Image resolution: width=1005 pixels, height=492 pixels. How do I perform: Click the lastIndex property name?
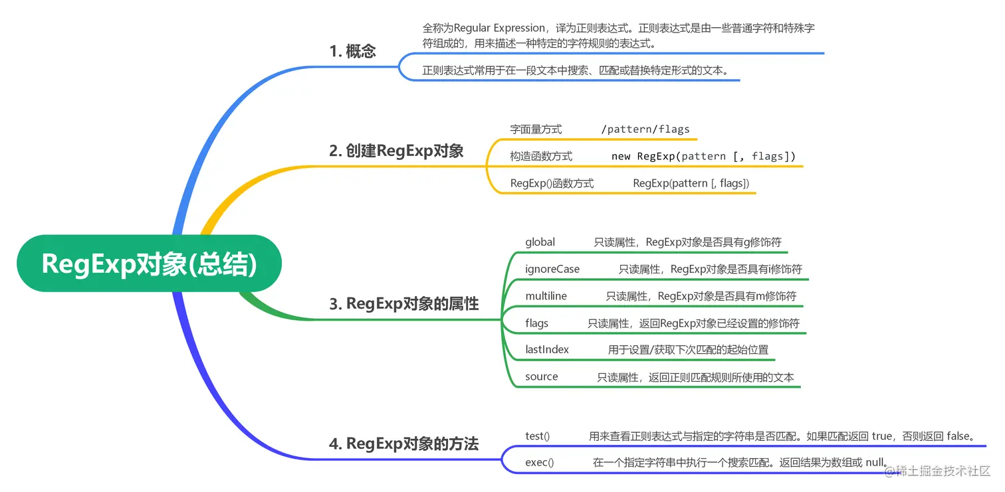pos(547,349)
